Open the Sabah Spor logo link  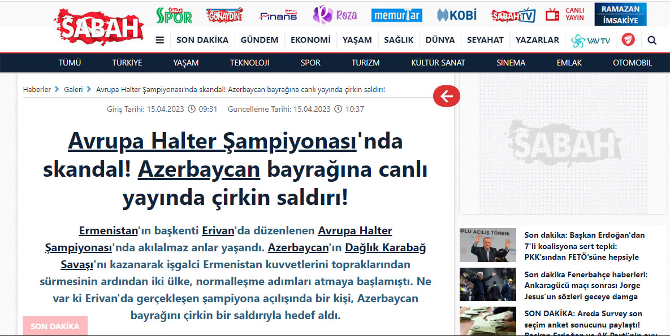pos(174,15)
